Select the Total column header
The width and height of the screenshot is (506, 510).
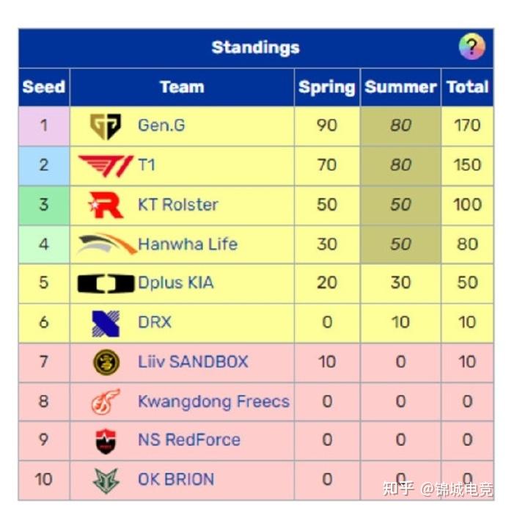[467, 87]
